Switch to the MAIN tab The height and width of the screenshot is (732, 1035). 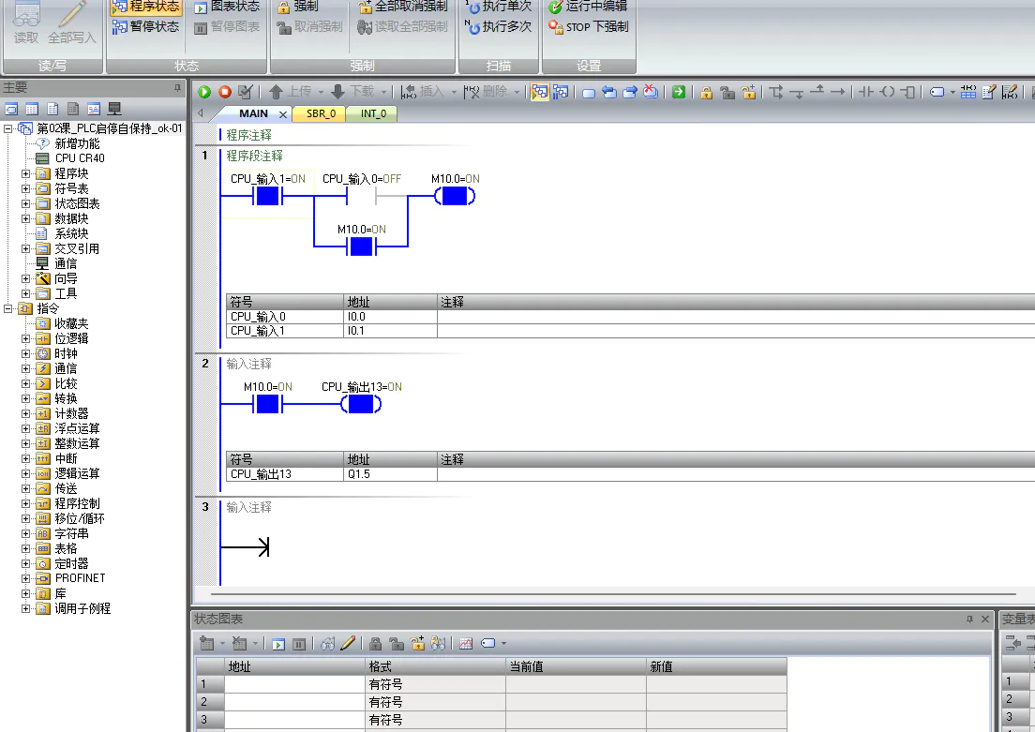tap(253, 113)
